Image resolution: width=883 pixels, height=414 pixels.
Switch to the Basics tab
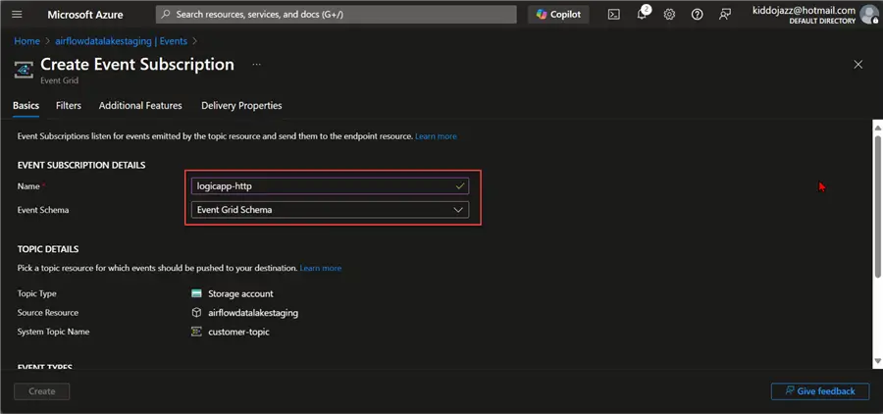click(x=26, y=105)
